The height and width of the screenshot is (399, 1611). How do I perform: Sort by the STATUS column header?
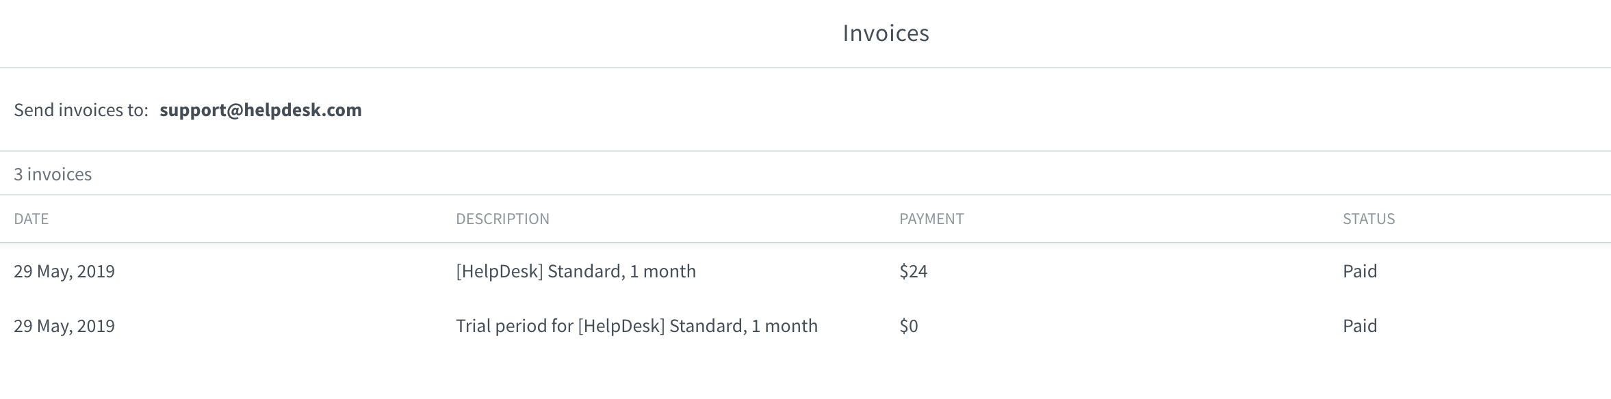[x=1368, y=219]
